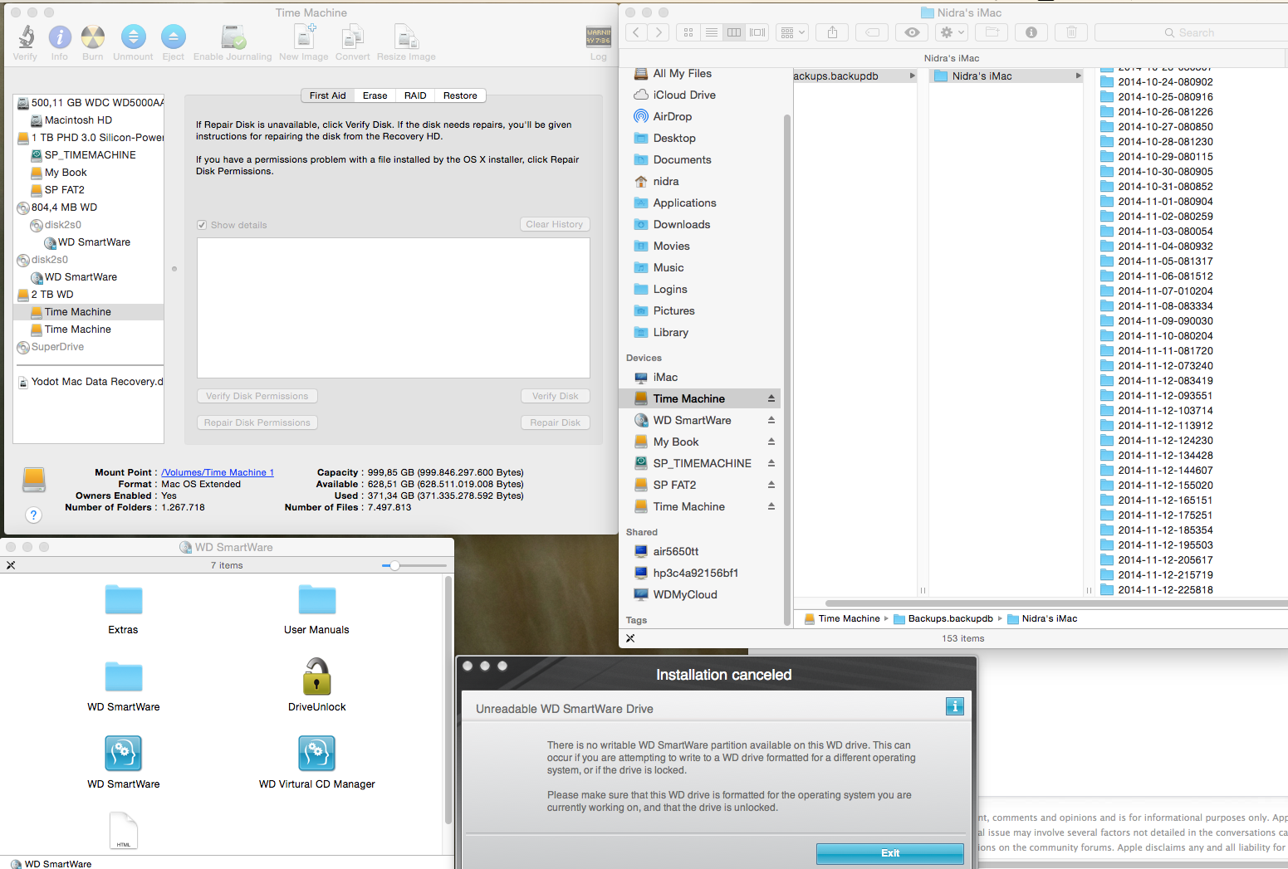Open the item arrangement dropdown in Finder

pyautogui.click(x=791, y=32)
